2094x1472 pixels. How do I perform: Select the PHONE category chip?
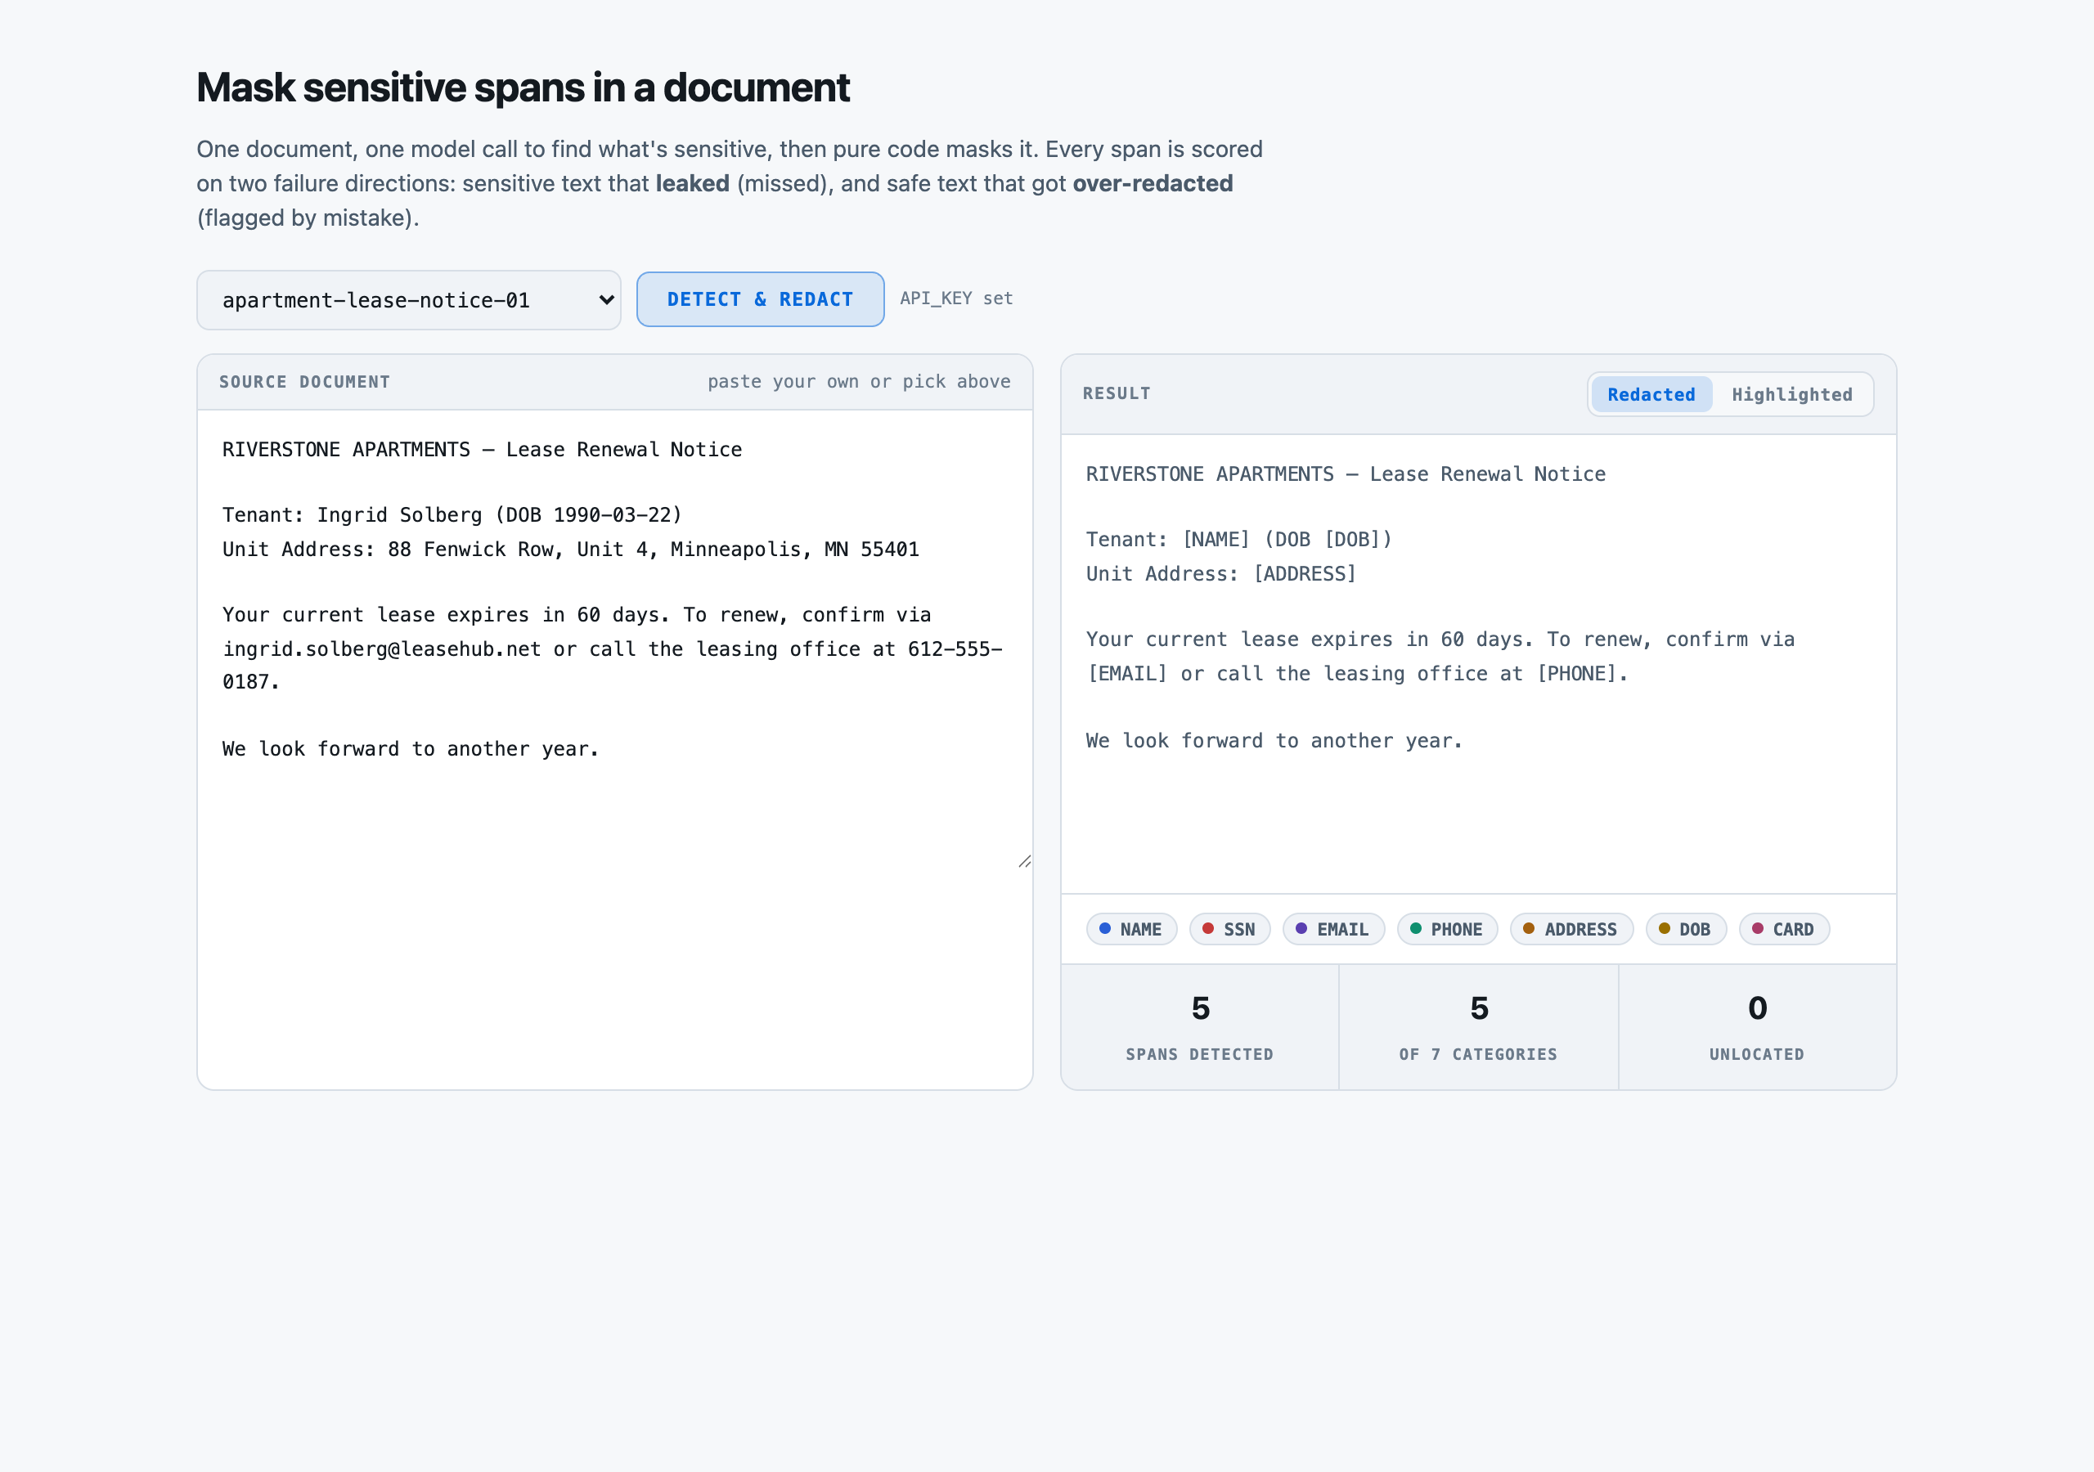pos(1447,929)
